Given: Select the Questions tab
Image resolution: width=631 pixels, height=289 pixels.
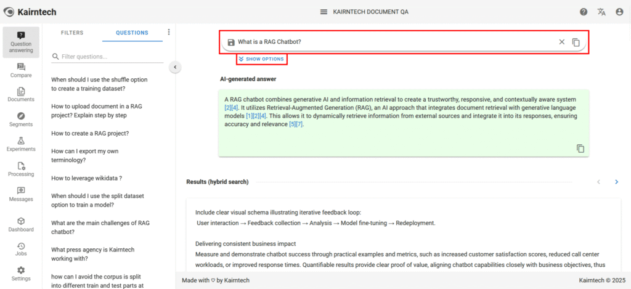Looking at the screenshot, I should point(132,33).
